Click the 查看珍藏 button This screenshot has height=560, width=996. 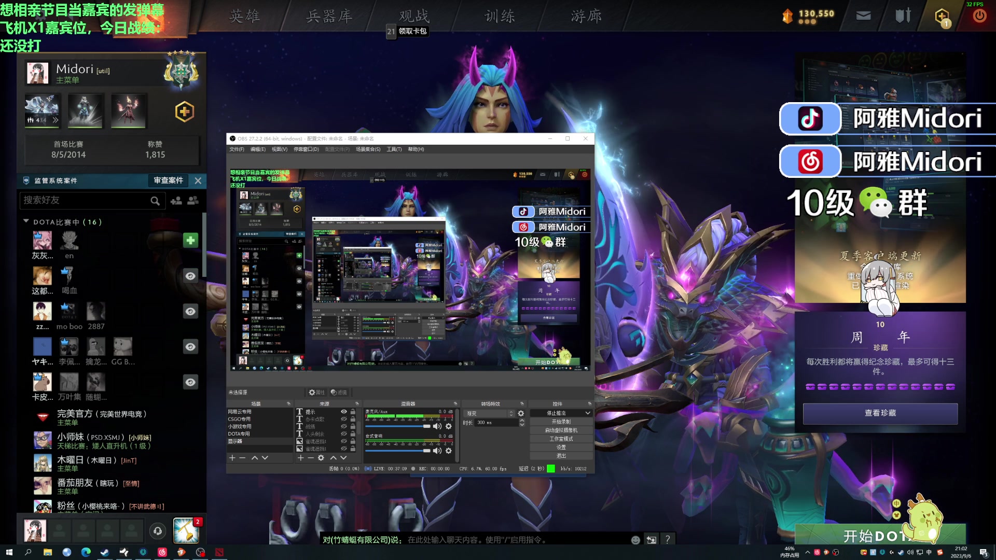tap(880, 413)
